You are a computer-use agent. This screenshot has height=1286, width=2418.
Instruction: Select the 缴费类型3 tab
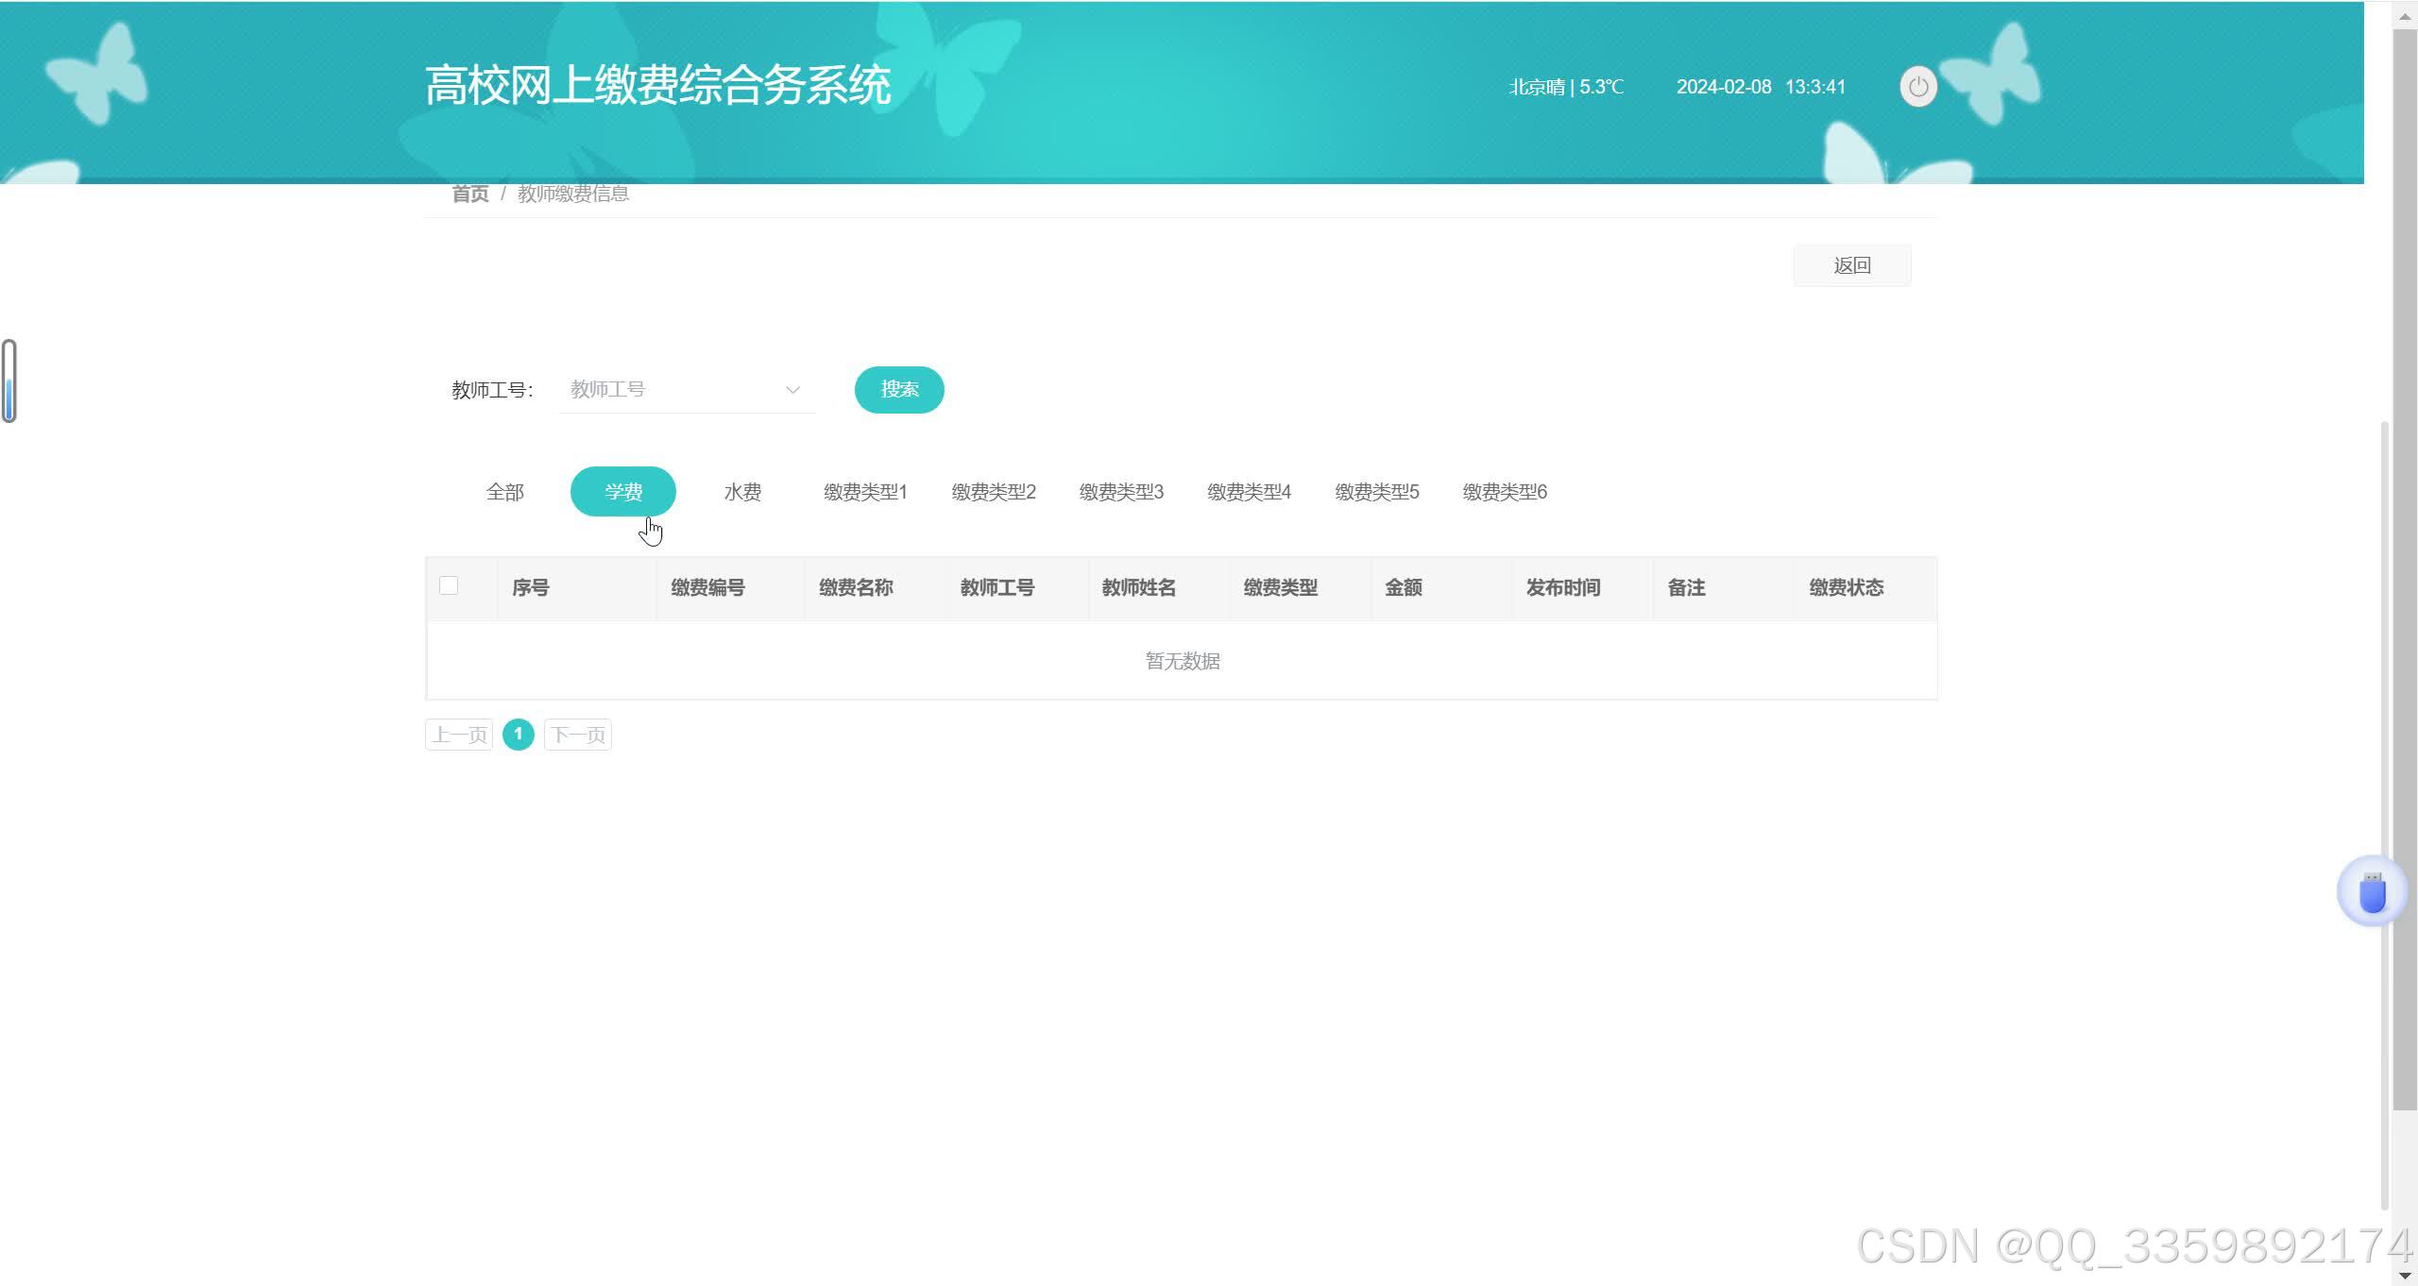pyautogui.click(x=1121, y=492)
